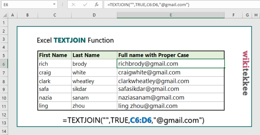Click the fill handle of cell E6
260x135 pixels.
(x=224, y=68)
